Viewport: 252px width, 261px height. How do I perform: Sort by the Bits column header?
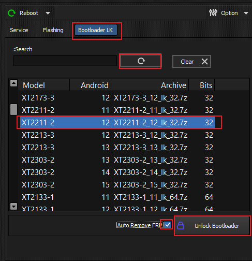(x=202, y=85)
